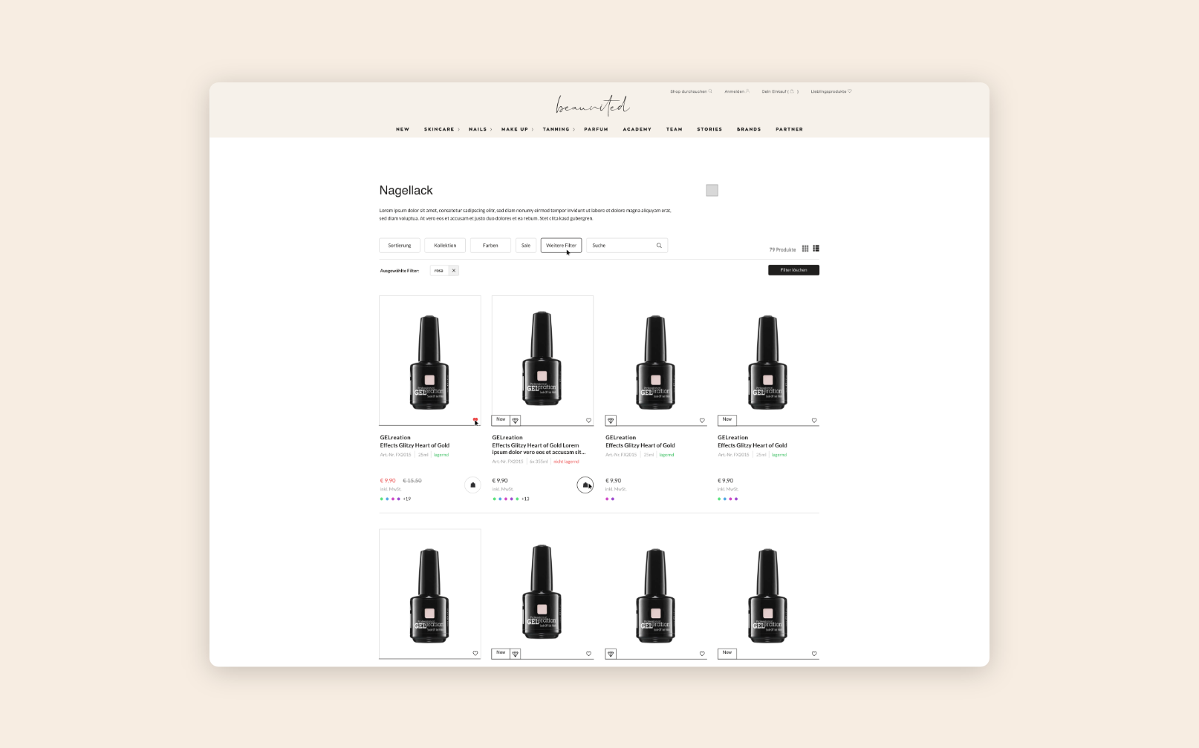Image resolution: width=1199 pixels, height=748 pixels.
Task: Click the Anmelden user icon
Action: pyautogui.click(x=749, y=91)
